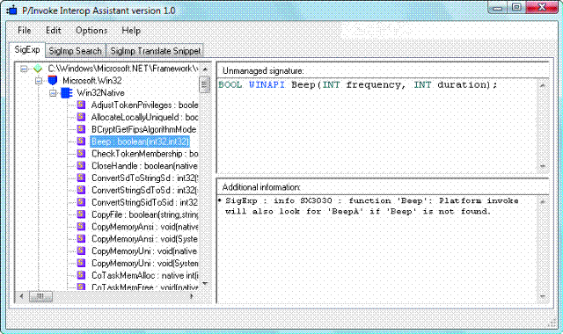The height and width of the screenshot is (334, 563).
Task: Click the CopyMemoryUni void(native method icon
Action: (x=81, y=250)
